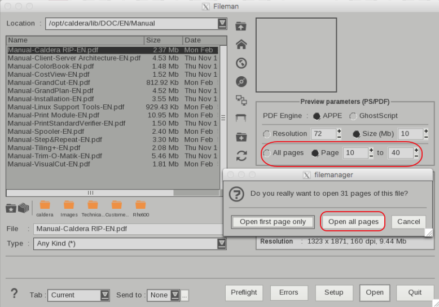Select Manual-Spooler-EN.pdf
Image resolution: width=439 pixels, height=307 pixels.
112,131
